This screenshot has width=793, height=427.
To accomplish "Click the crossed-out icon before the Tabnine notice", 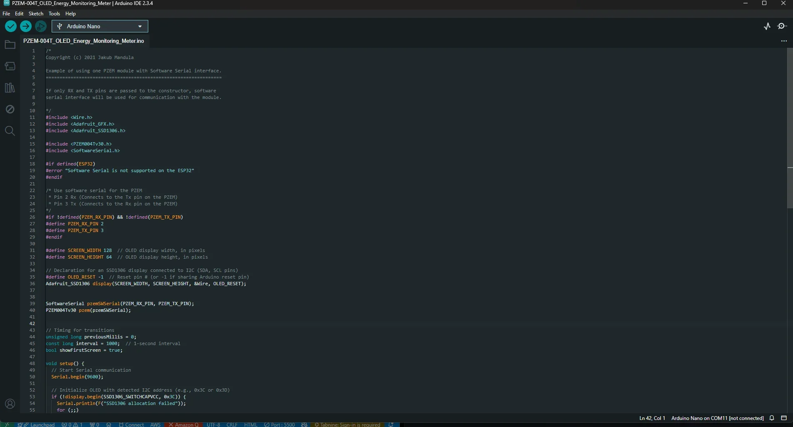I will pos(304,425).
